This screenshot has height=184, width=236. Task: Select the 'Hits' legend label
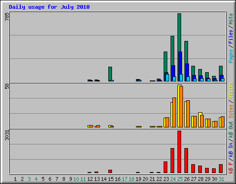[230, 19]
